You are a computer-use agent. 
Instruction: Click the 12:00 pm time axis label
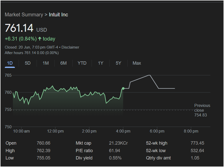[x=55, y=131]
